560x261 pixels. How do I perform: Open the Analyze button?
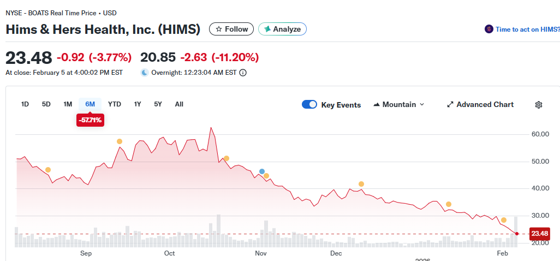(x=282, y=29)
